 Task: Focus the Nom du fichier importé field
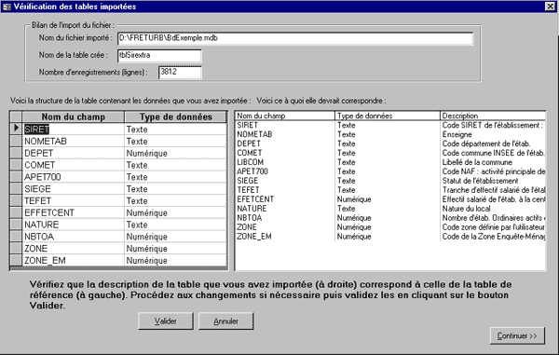point(295,38)
